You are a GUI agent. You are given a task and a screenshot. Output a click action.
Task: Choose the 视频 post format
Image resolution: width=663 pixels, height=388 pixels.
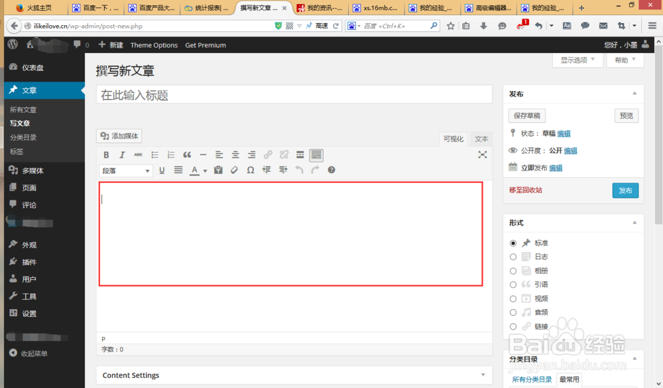pyautogui.click(x=513, y=298)
